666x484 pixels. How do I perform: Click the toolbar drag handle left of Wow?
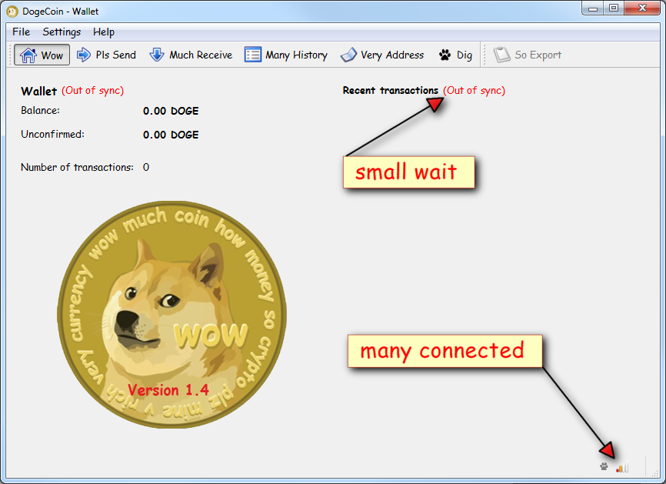click(x=9, y=55)
